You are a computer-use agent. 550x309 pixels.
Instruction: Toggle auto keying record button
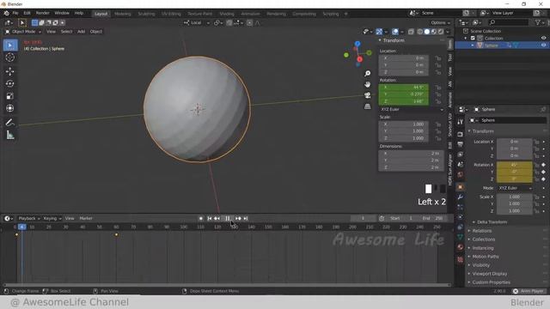click(200, 218)
